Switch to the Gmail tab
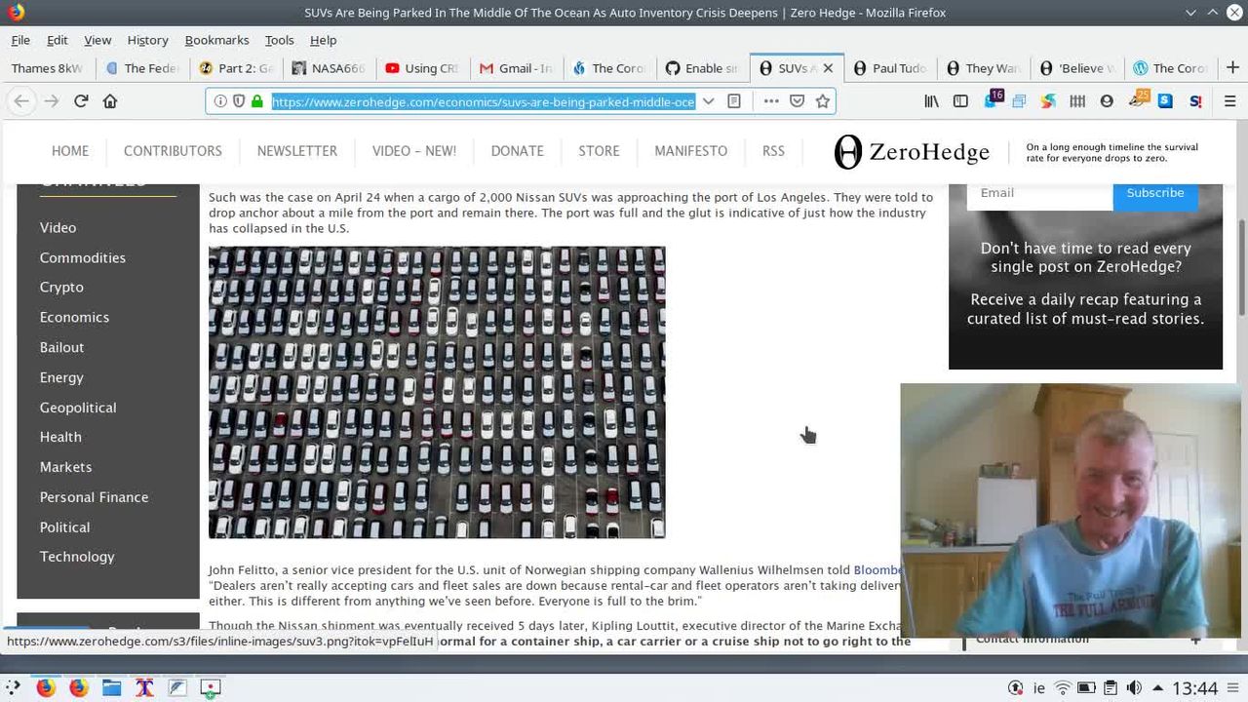Screen dimensions: 1248x702 point(515,68)
